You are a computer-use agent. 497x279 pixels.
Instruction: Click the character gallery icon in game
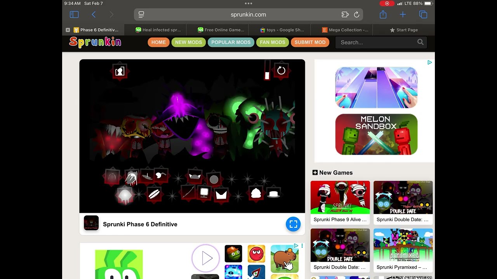120,71
